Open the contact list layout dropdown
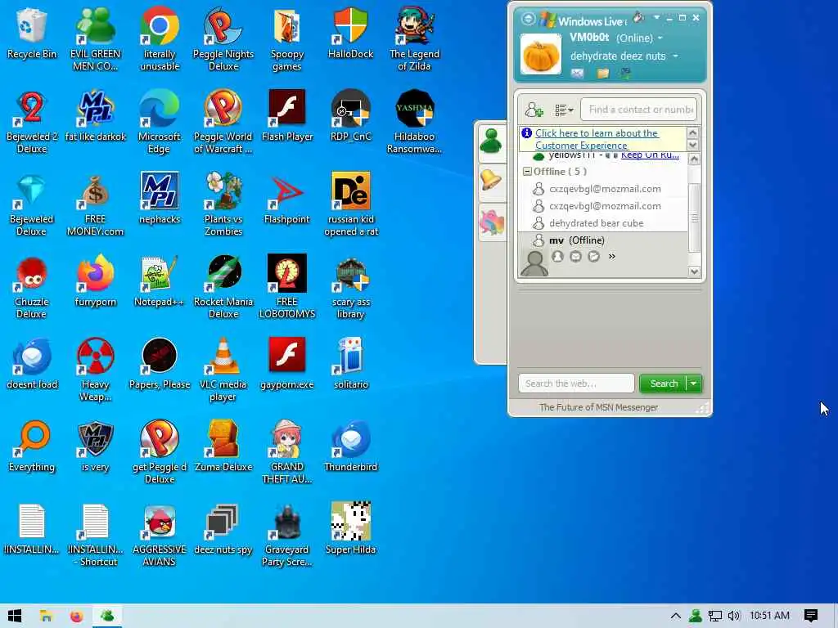Screen dimensions: 838x628 [564, 110]
